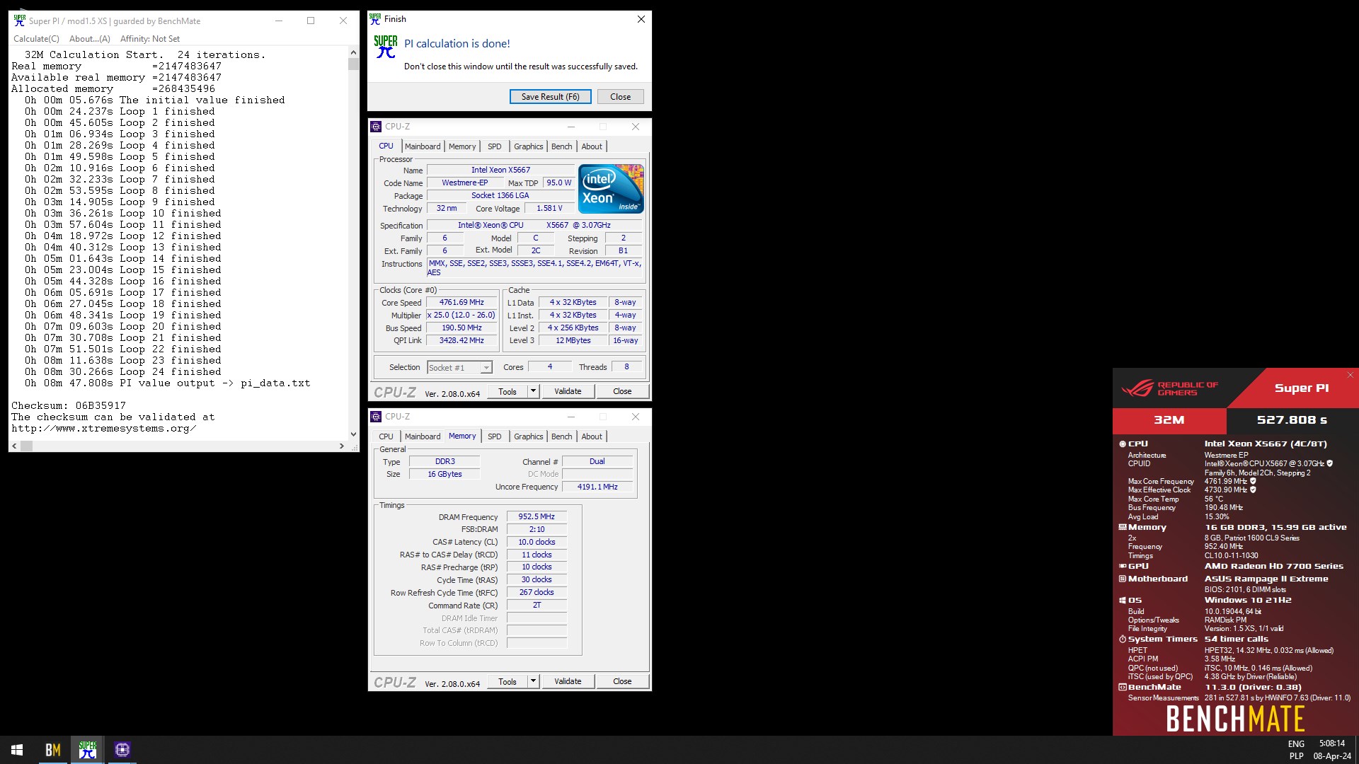Image resolution: width=1359 pixels, height=764 pixels.
Task: Click the Intel Xeon inside logo
Action: (611, 189)
